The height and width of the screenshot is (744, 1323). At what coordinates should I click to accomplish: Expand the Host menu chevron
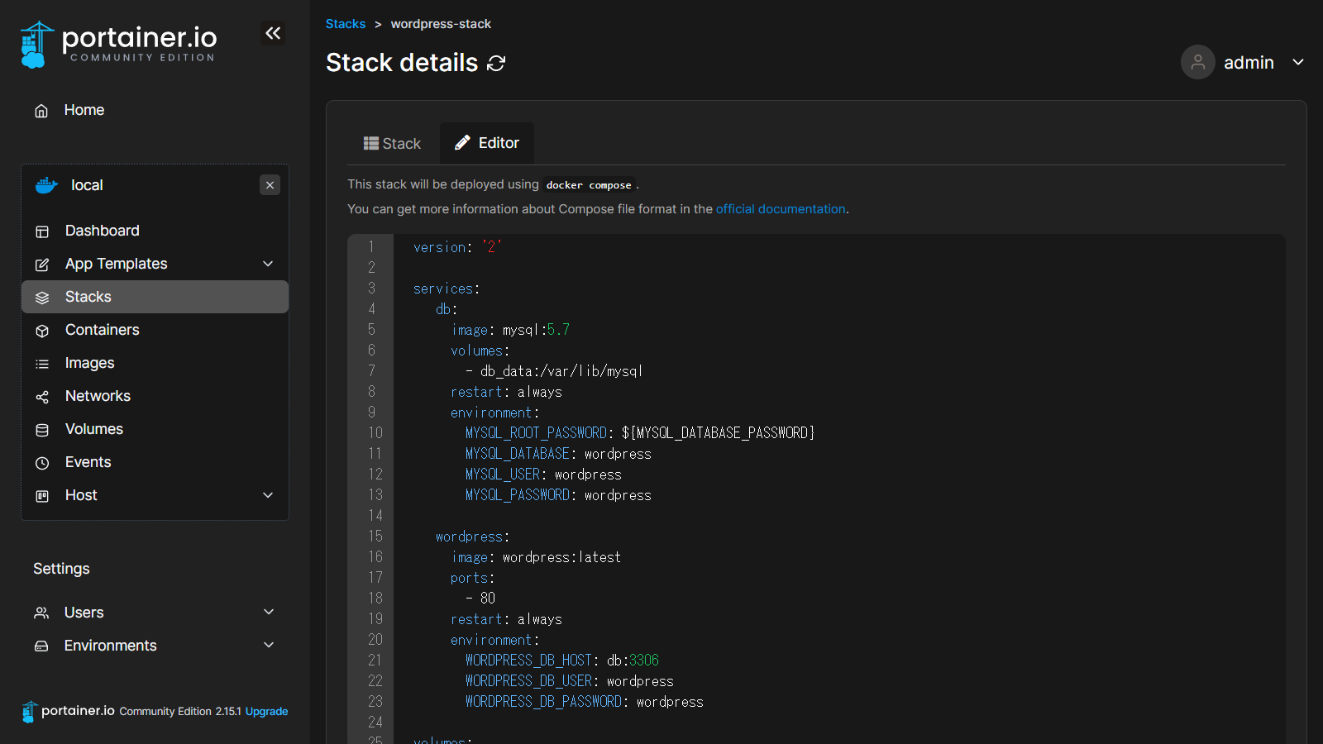268,495
